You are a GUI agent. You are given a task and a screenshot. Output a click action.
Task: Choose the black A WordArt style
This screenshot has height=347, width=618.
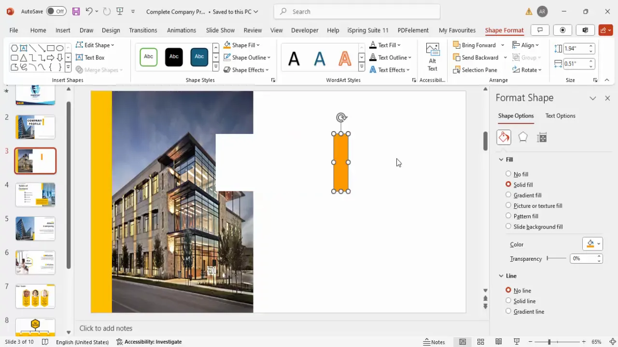click(294, 59)
